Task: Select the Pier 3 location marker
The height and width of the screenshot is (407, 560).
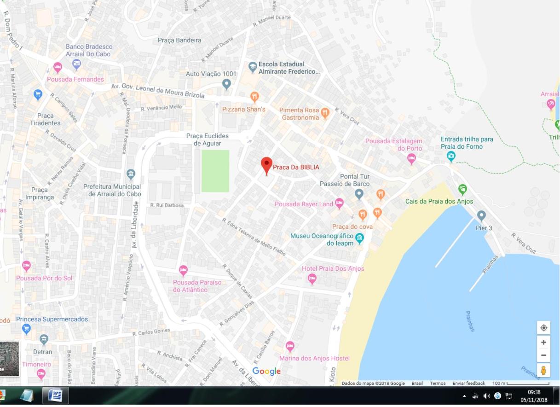Action: pos(481,215)
